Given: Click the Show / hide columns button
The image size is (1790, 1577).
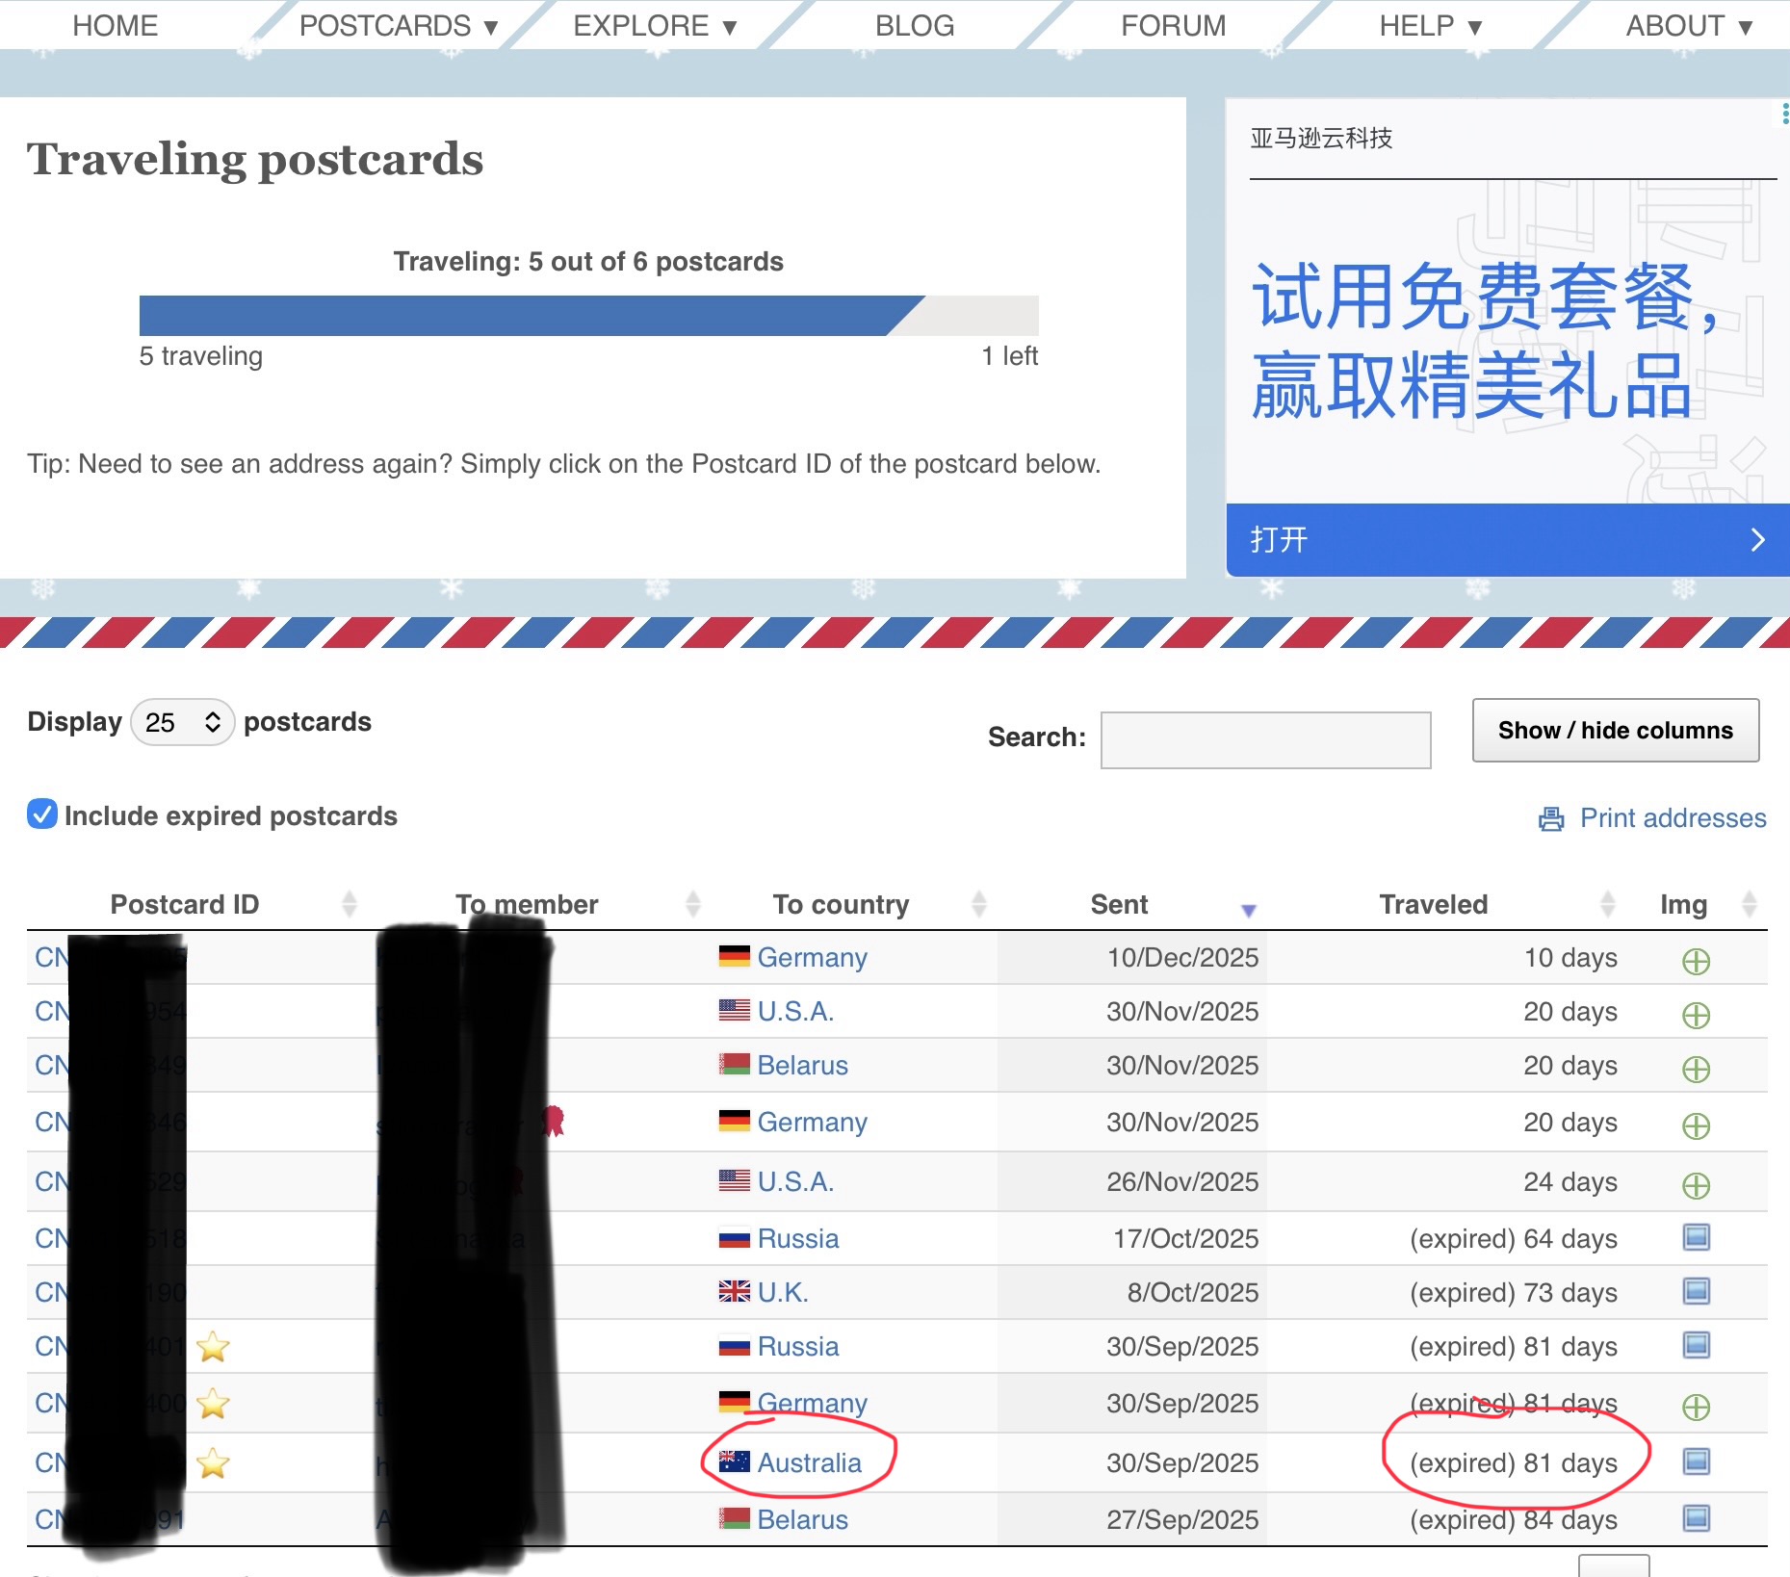Looking at the screenshot, I should pyautogui.click(x=1615, y=731).
